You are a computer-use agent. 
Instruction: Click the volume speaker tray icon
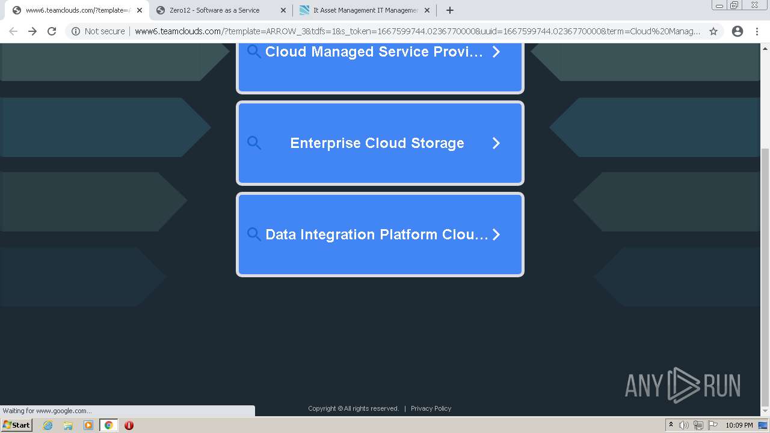(x=683, y=425)
